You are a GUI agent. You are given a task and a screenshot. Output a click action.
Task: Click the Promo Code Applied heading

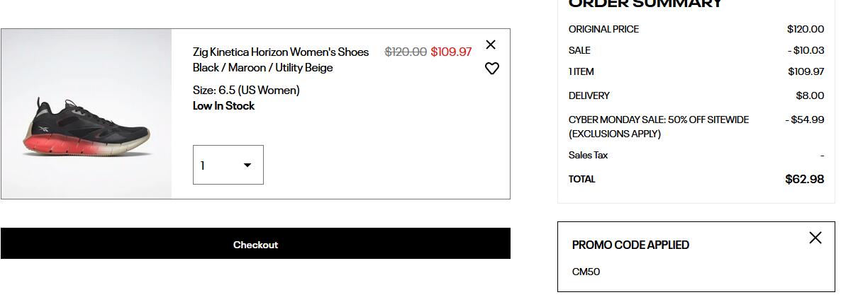point(630,245)
